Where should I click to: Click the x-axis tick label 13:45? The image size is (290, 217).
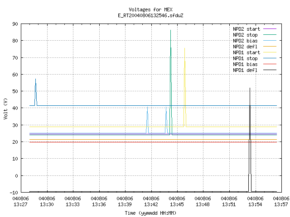(x=177, y=204)
